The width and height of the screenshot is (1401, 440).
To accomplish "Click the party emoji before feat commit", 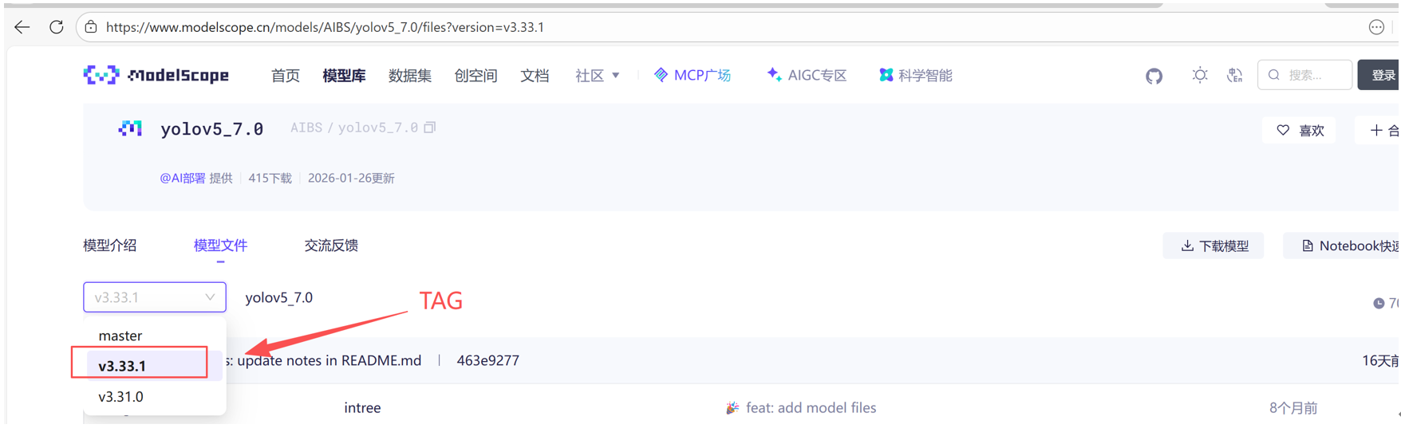I will click(x=732, y=408).
